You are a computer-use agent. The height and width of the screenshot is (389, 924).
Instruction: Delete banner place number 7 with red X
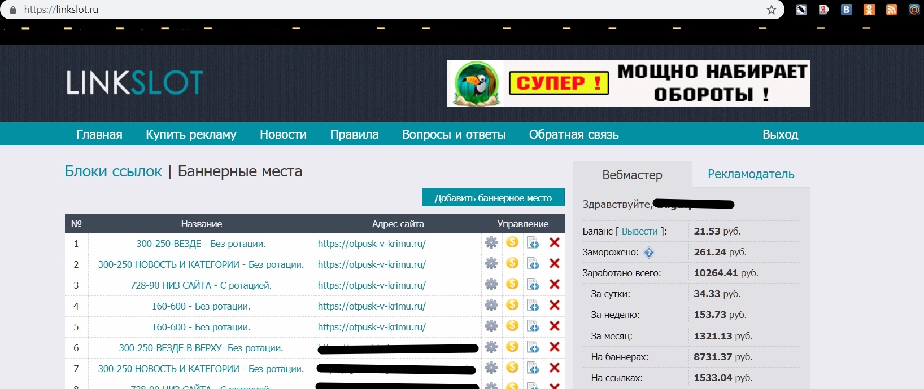click(555, 368)
